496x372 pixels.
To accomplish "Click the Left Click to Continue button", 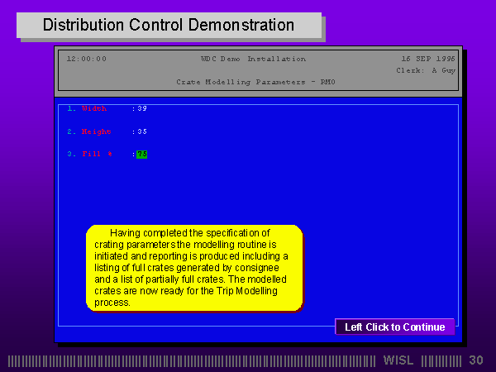I will click(395, 327).
